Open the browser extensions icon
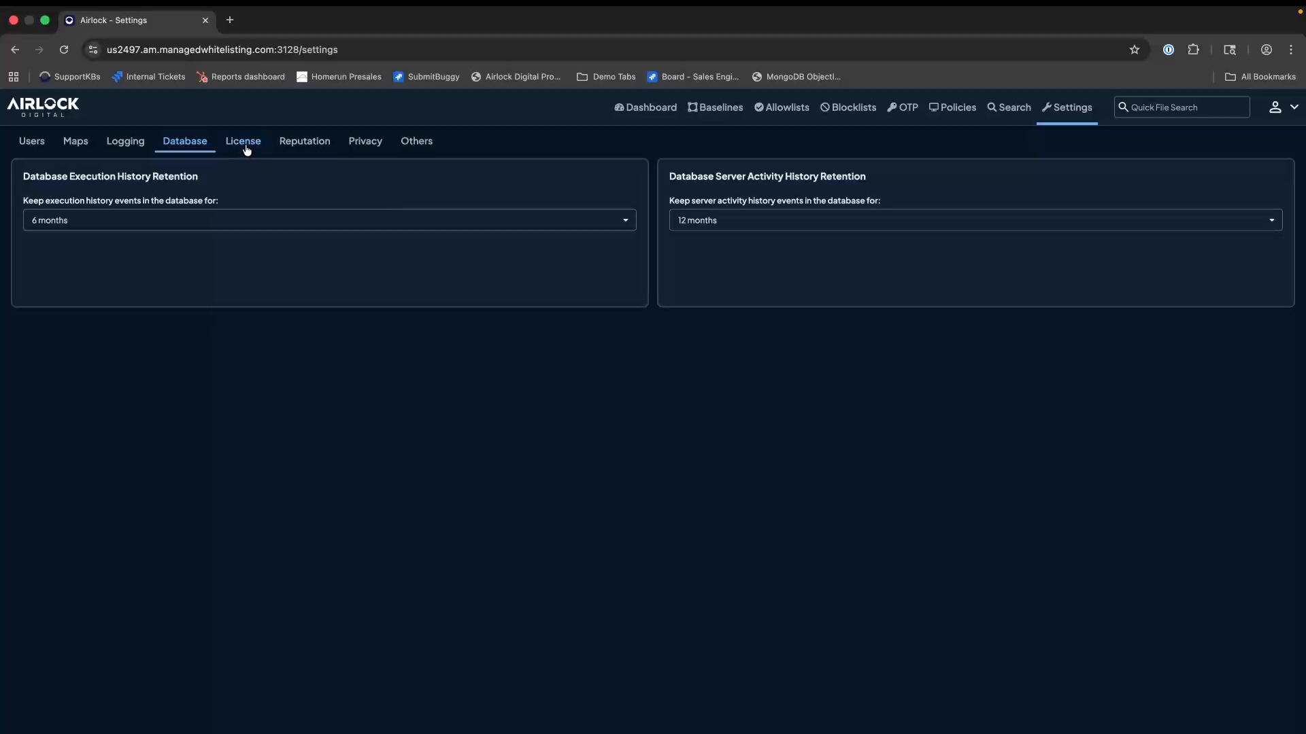The height and width of the screenshot is (734, 1306). 1194,50
